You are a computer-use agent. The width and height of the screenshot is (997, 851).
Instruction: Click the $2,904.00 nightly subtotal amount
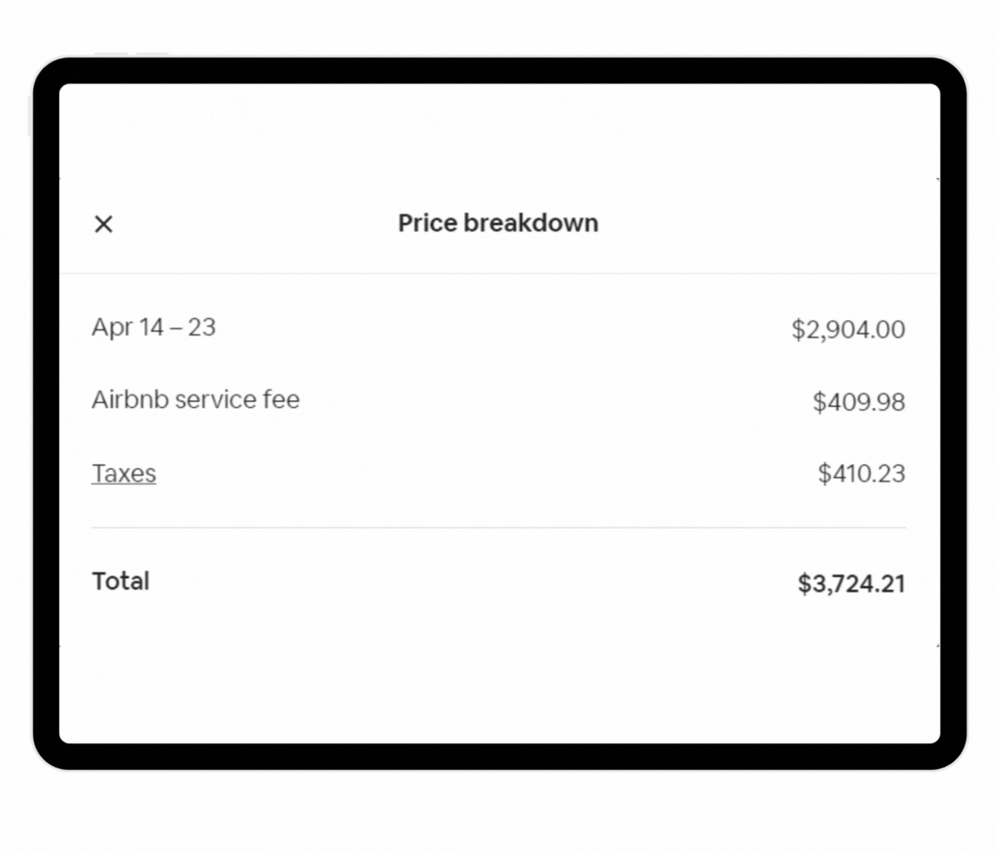click(x=848, y=329)
